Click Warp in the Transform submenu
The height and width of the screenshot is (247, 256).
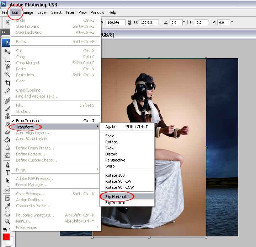click(110, 166)
